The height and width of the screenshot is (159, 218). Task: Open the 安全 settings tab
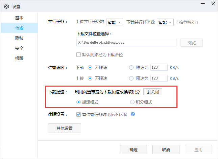click(x=19, y=48)
